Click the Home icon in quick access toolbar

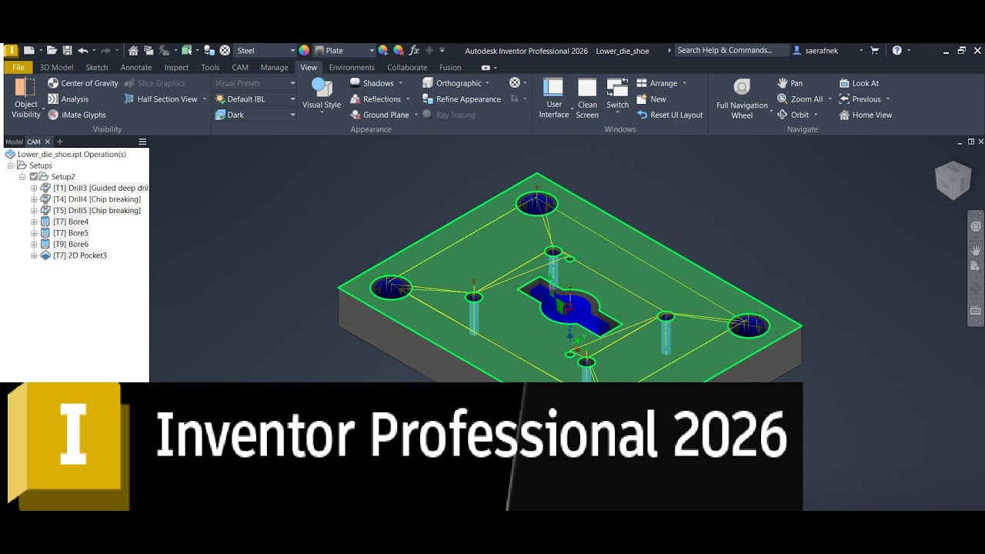pyautogui.click(x=133, y=50)
